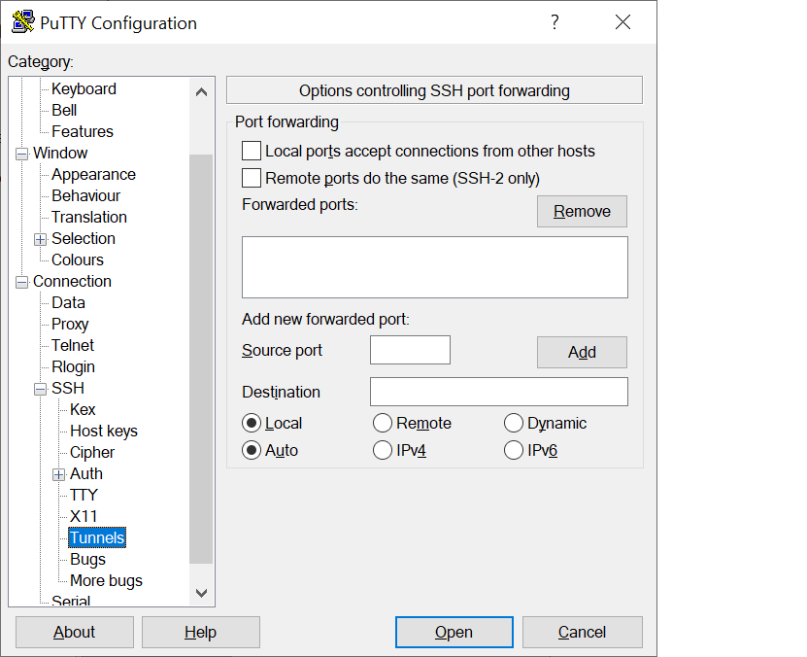Open the Features category
The image size is (807, 657).
[83, 131]
